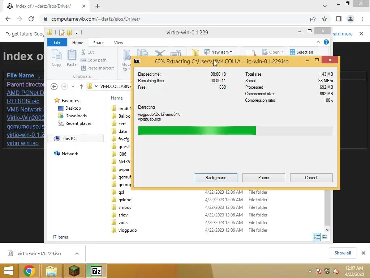
Task: Select the viofs folder
Action: coord(123,223)
